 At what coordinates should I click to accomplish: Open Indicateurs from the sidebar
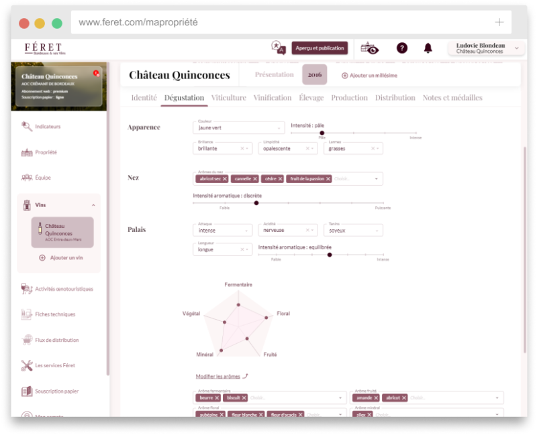(41, 127)
